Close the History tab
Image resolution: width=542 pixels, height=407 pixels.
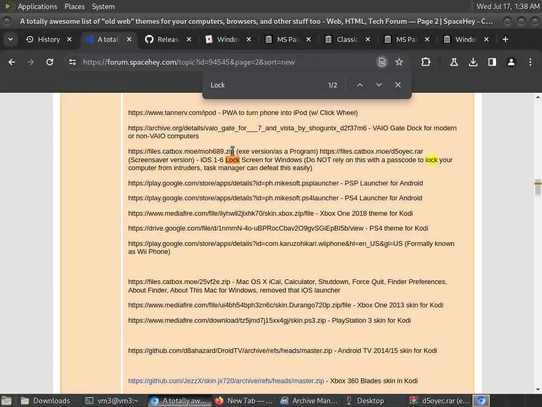click(x=69, y=39)
